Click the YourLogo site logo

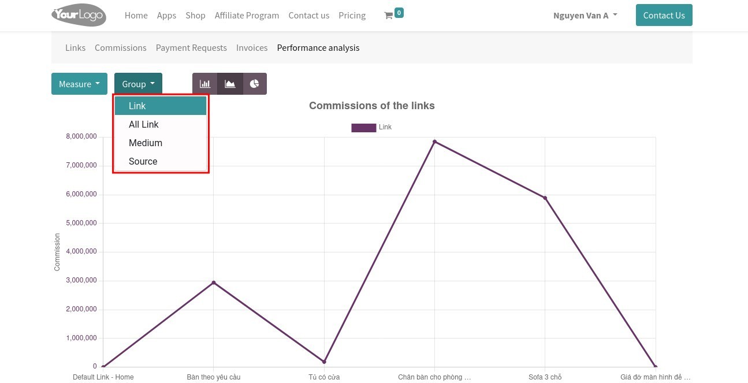(x=79, y=15)
